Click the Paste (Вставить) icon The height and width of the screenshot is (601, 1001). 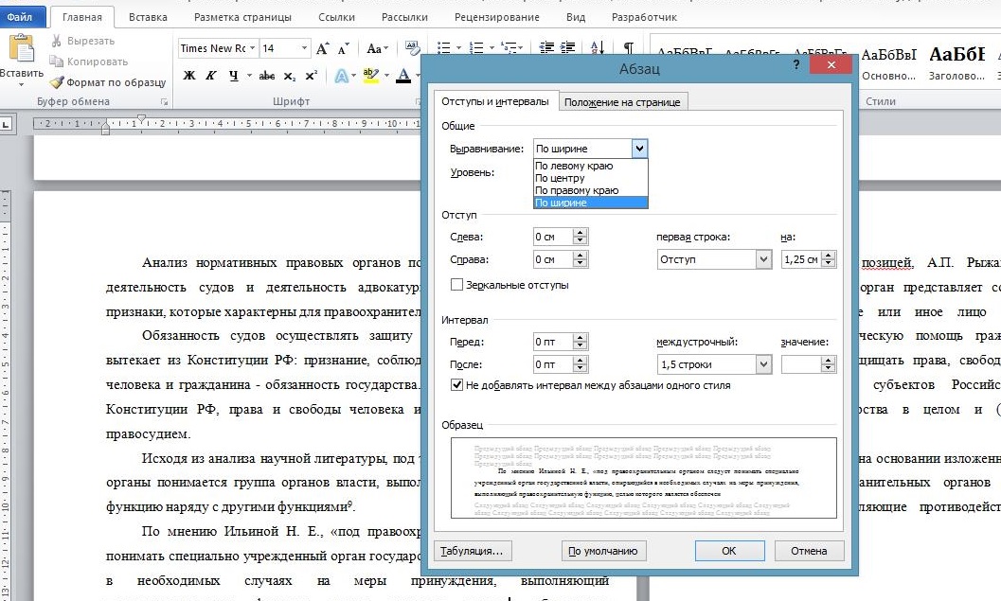pyautogui.click(x=21, y=52)
